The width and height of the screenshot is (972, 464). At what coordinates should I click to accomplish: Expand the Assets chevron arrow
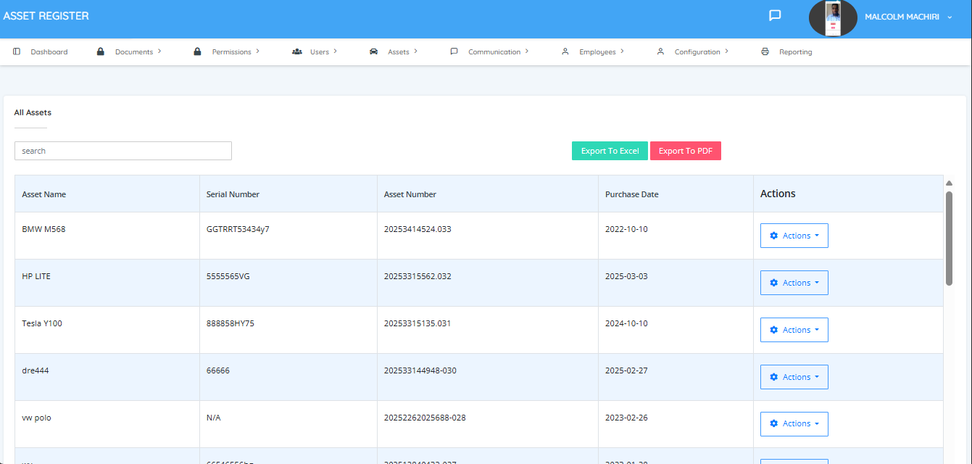pyautogui.click(x=415, y=51)
